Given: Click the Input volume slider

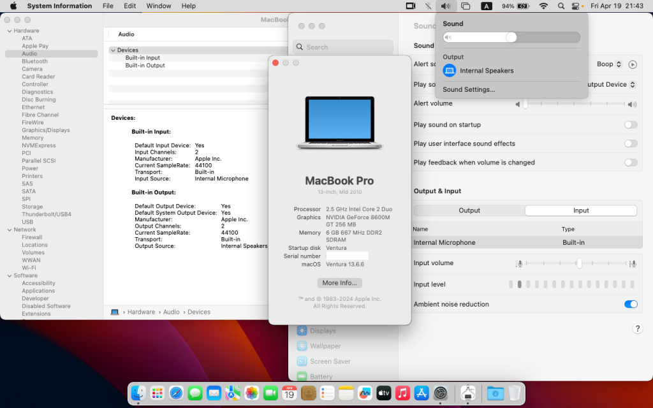Looking at the screenshot, I should (x=579, y=263).
